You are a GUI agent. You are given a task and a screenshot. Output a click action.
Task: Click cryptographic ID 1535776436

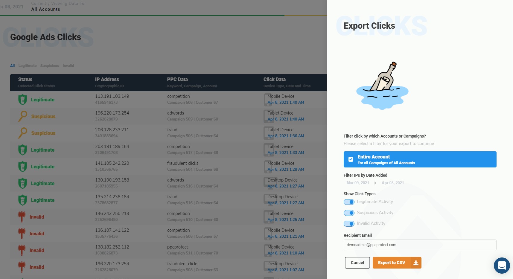[x=106, y=237]
